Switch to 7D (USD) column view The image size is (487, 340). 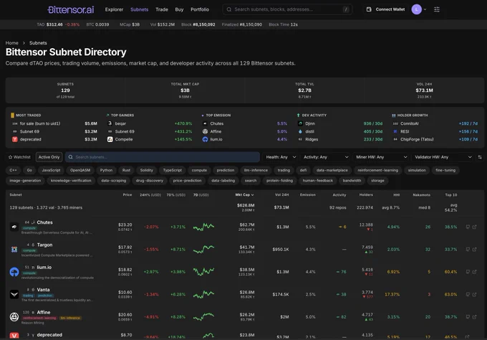(201, 194)
